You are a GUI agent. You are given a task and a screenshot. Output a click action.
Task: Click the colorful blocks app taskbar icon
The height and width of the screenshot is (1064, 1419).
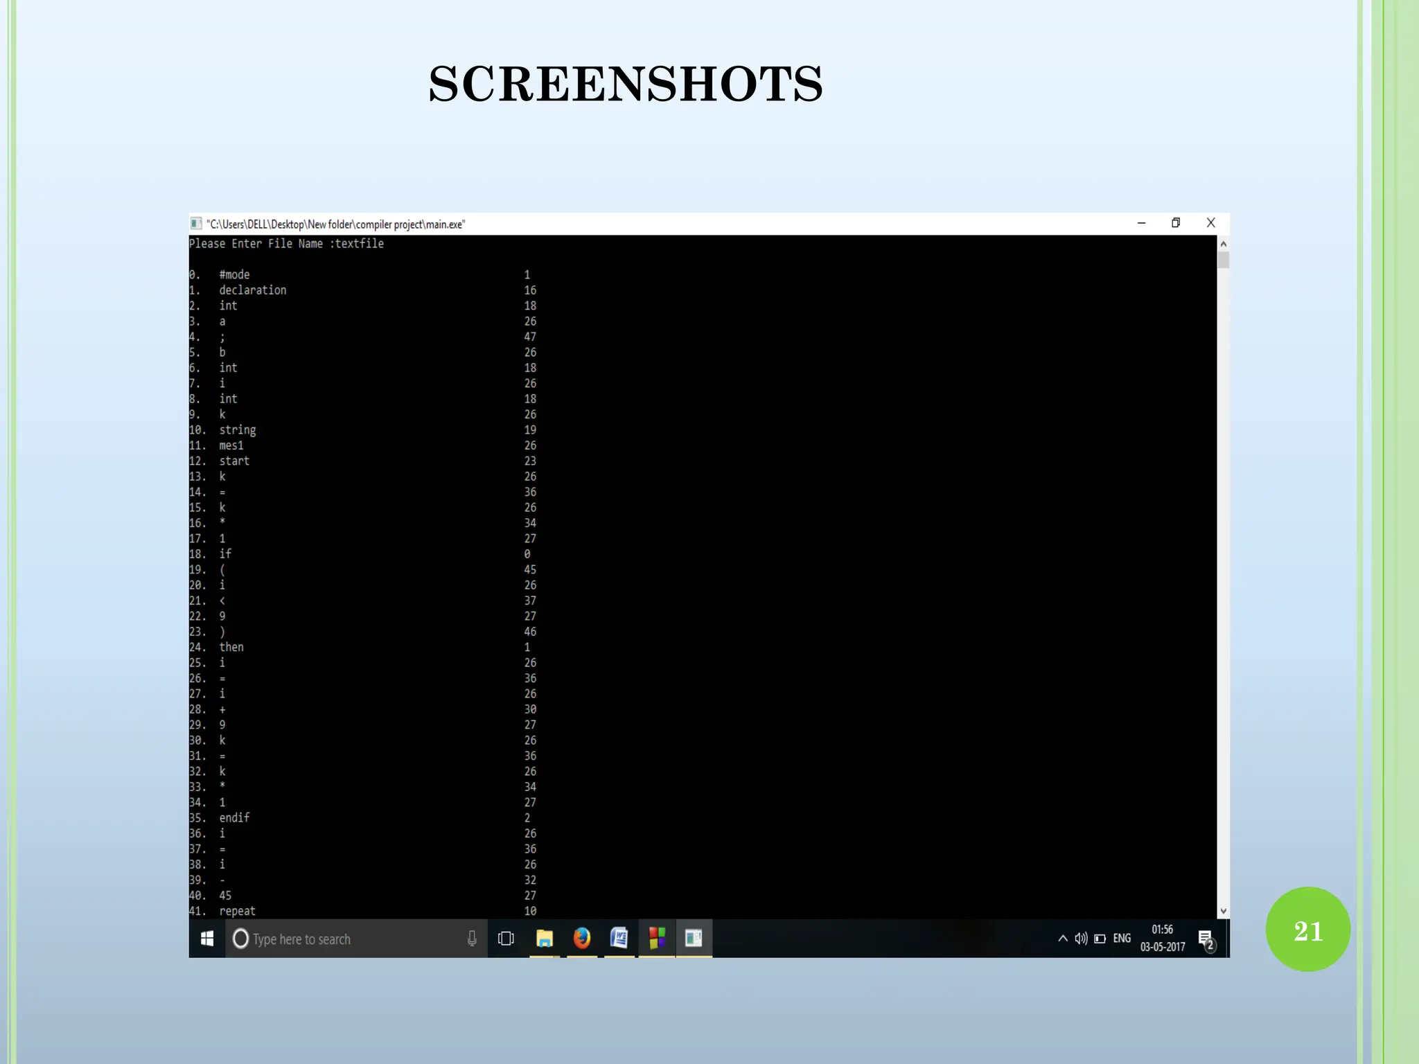(656, 938)
